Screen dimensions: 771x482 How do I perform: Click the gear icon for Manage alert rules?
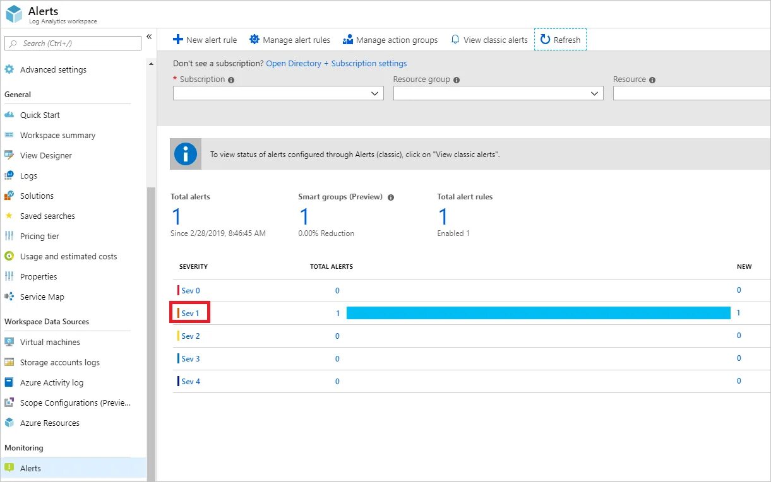(x=254, y=39)
